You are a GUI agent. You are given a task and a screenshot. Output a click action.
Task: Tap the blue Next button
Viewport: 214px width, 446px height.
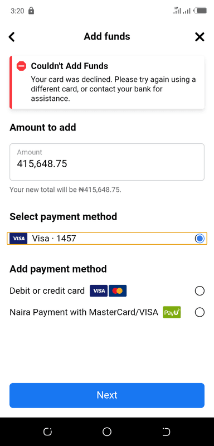(107, 395)
